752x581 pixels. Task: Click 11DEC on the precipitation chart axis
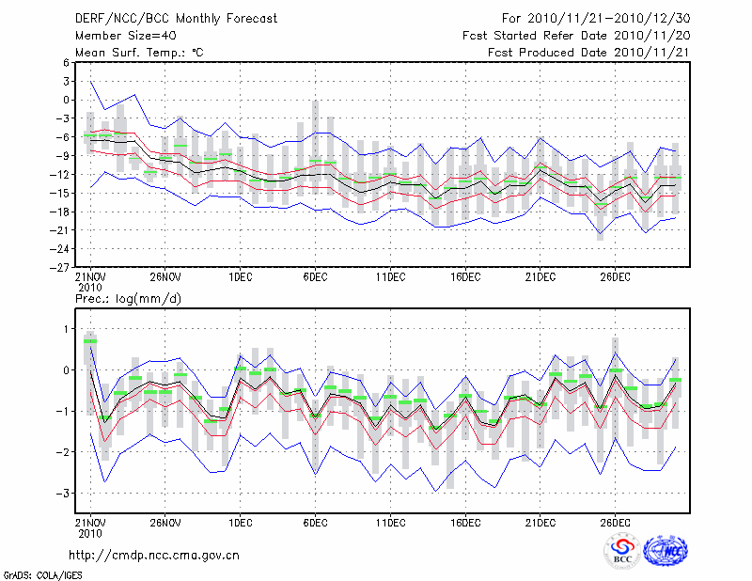[x=390, y=522]
